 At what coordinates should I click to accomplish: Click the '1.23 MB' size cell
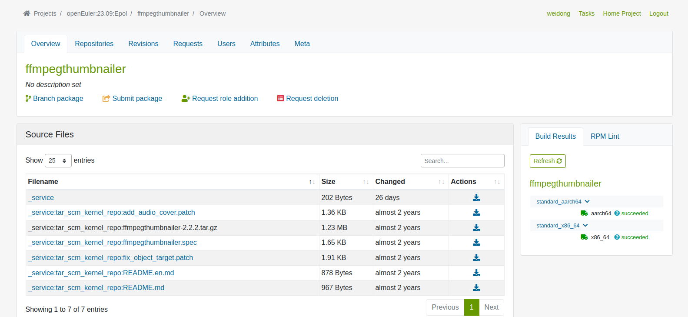click(x=346, y=227)
